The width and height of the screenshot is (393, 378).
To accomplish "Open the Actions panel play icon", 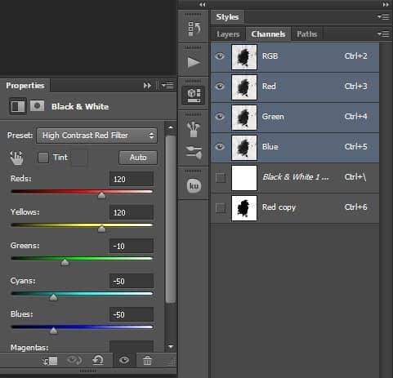I will (194, 62).
